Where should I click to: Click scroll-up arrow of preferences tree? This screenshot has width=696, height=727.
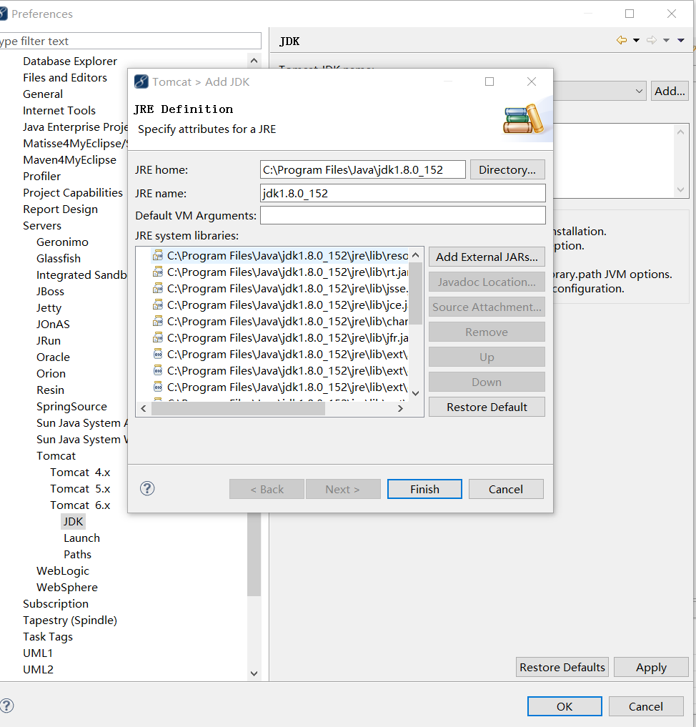tap(254, 60)
